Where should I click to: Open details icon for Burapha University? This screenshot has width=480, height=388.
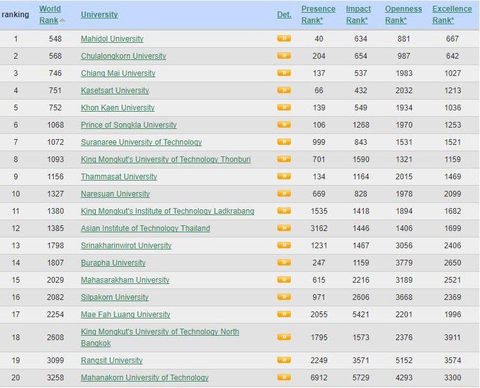point(284,262)
